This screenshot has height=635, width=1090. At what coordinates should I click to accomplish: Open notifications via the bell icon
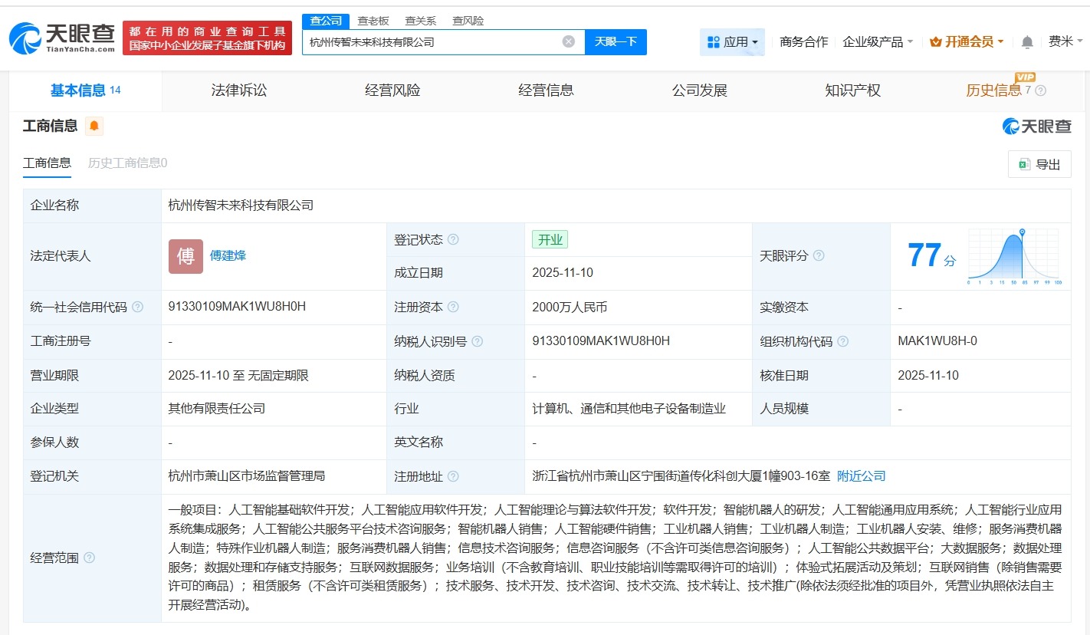[1026, 41]
